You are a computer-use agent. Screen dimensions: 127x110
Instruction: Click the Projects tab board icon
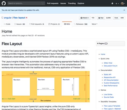[x=49, y=24]
